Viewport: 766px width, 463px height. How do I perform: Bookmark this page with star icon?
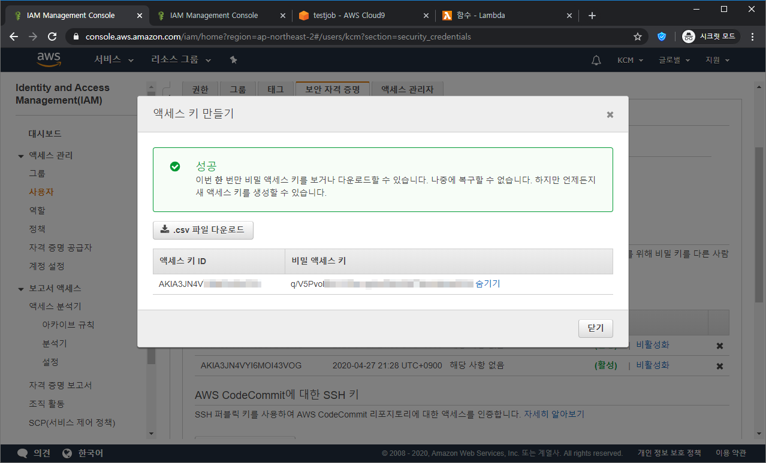638,37
